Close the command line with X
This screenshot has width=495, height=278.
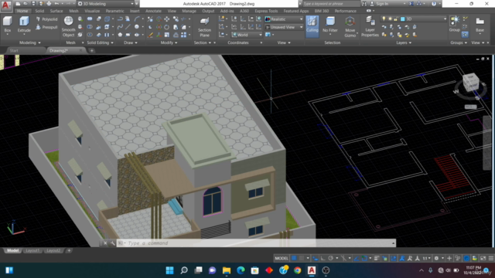(105, 243)
